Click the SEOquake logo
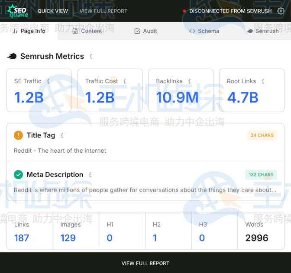Screen dimensions: 291x273 [x=17, y=11]
